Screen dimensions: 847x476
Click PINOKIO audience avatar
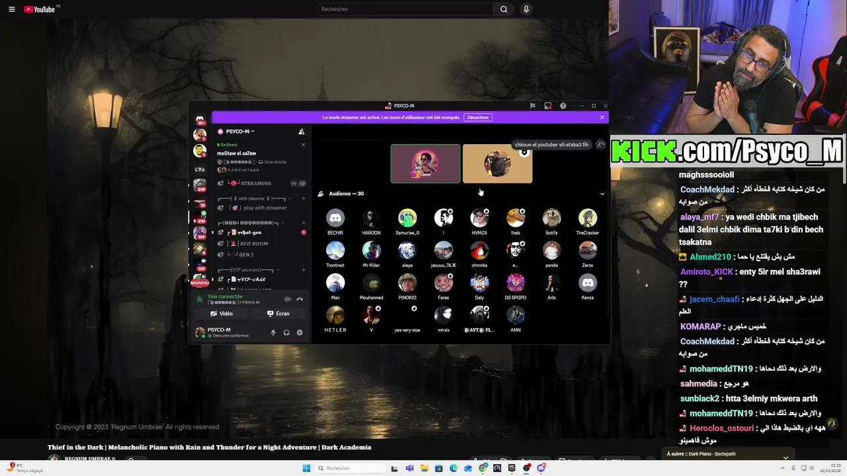pyautogui.click(x=408, y=283)
